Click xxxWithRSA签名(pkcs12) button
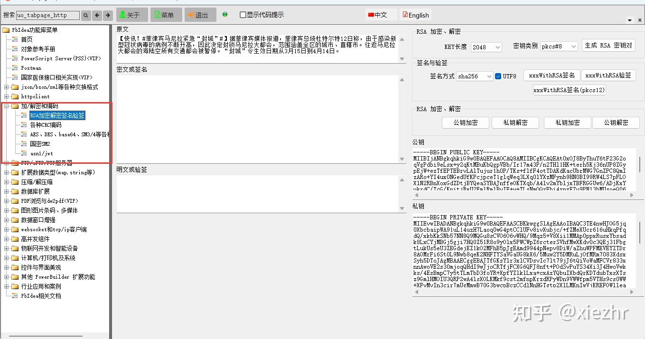645x339 pixels. (569, 90)
